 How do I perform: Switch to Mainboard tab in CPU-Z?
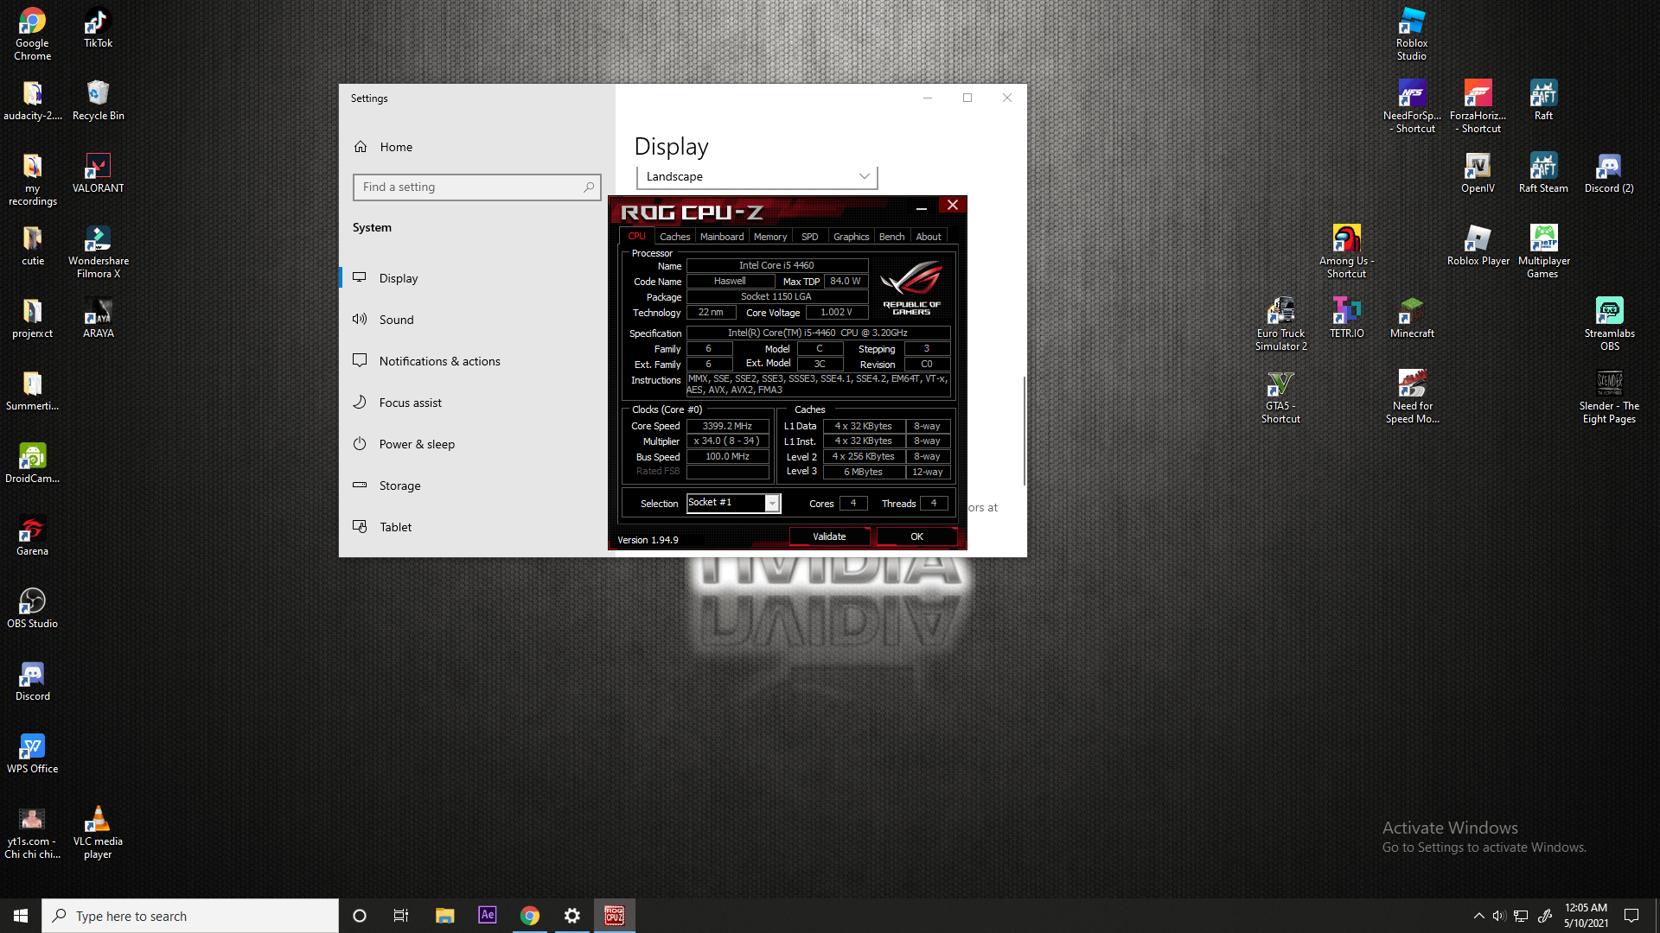[x=722, y=237]
